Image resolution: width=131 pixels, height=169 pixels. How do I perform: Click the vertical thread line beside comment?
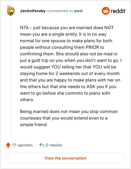click(x=11, y=77)
